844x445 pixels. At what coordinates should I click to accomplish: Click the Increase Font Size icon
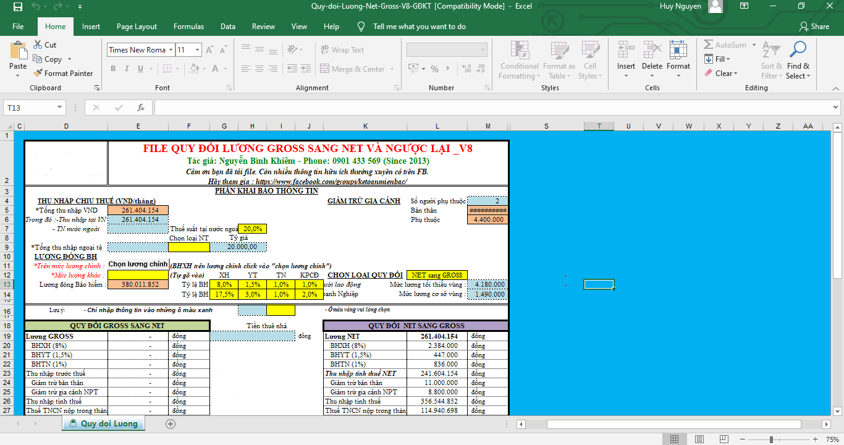pos(209,50)
